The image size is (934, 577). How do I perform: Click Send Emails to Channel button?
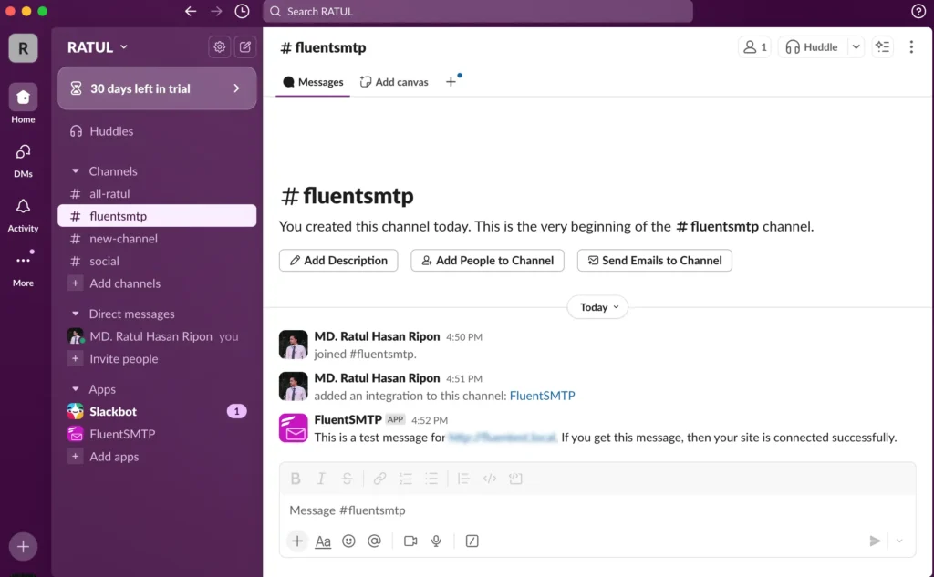tap(655, 260)
